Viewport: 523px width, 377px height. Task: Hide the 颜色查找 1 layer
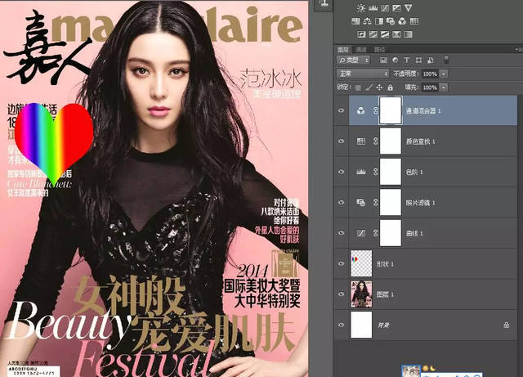point(342,141)
